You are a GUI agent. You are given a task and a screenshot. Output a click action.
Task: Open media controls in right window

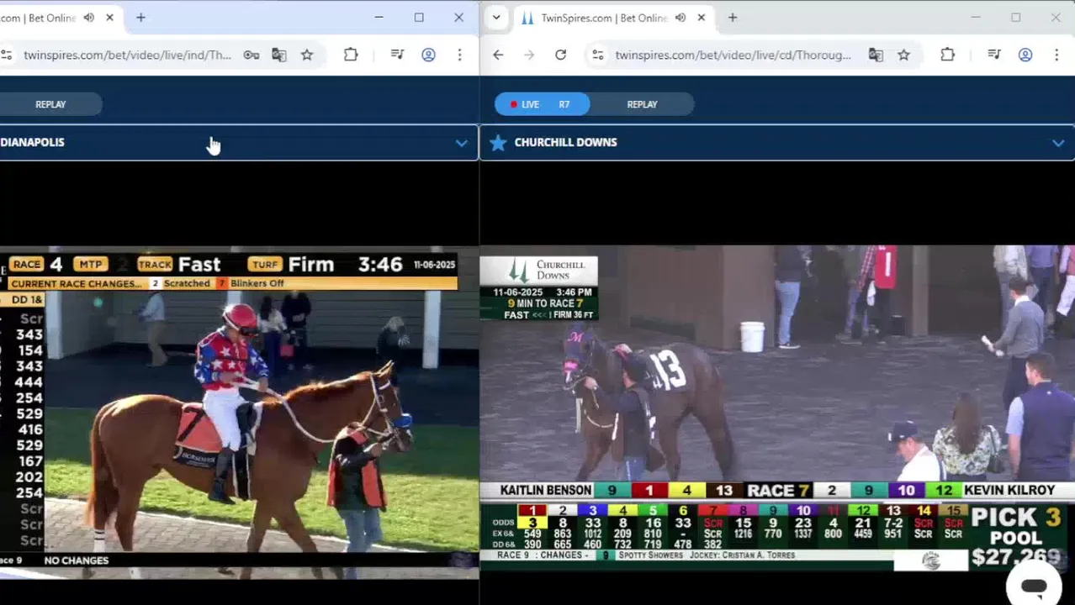click(x=993, y=55)
